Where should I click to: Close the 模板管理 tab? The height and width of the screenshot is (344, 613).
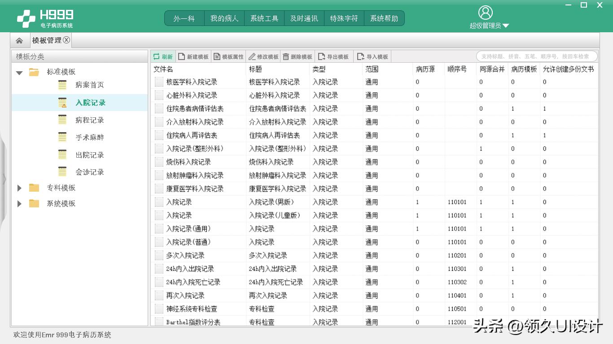(x=67, y=40)
